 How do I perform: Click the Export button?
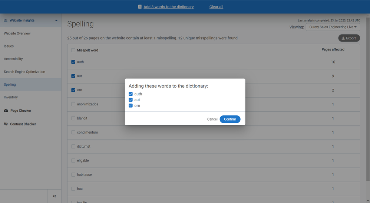coord(349,38)
